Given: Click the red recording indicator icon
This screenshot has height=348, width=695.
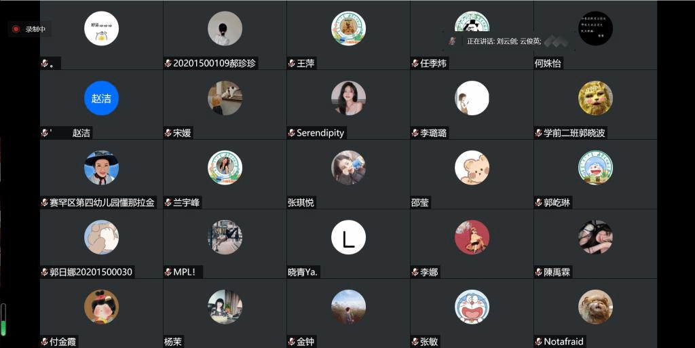Looking at the screenshot, I should [x=16, y=29].
